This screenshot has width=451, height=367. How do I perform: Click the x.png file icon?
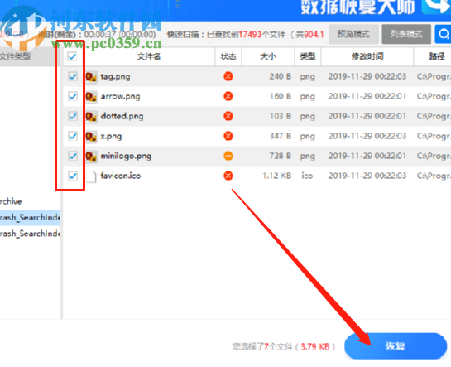tap(91, 137)
